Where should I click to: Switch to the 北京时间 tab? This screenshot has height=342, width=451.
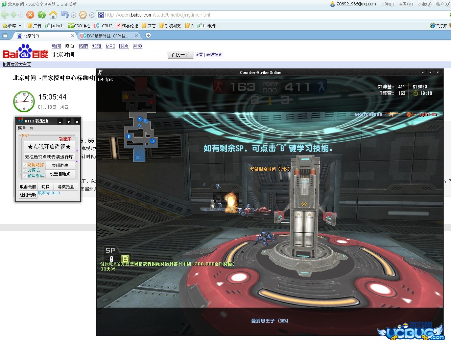pos(44,36)
